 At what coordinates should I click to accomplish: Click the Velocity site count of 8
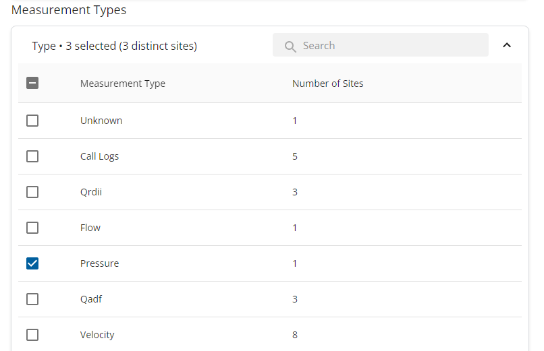click(295, 335)
